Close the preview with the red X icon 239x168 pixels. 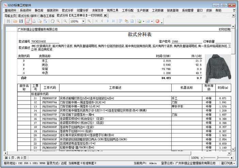157,21
